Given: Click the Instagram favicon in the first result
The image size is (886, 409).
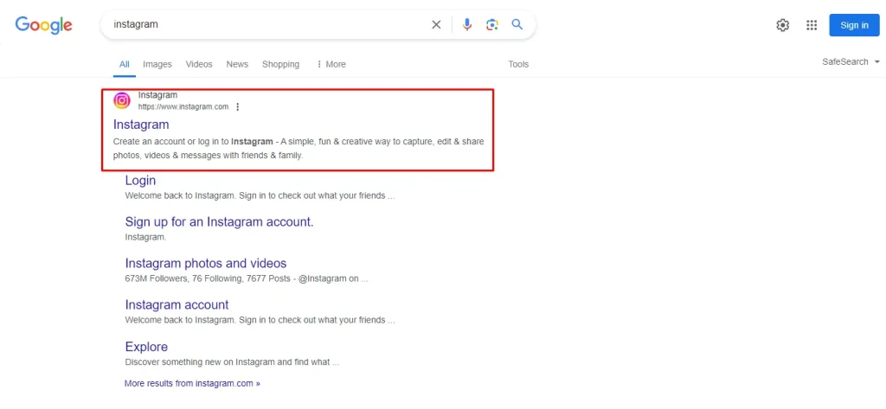Looking at the screenshot, I should (x=121, y=100).
